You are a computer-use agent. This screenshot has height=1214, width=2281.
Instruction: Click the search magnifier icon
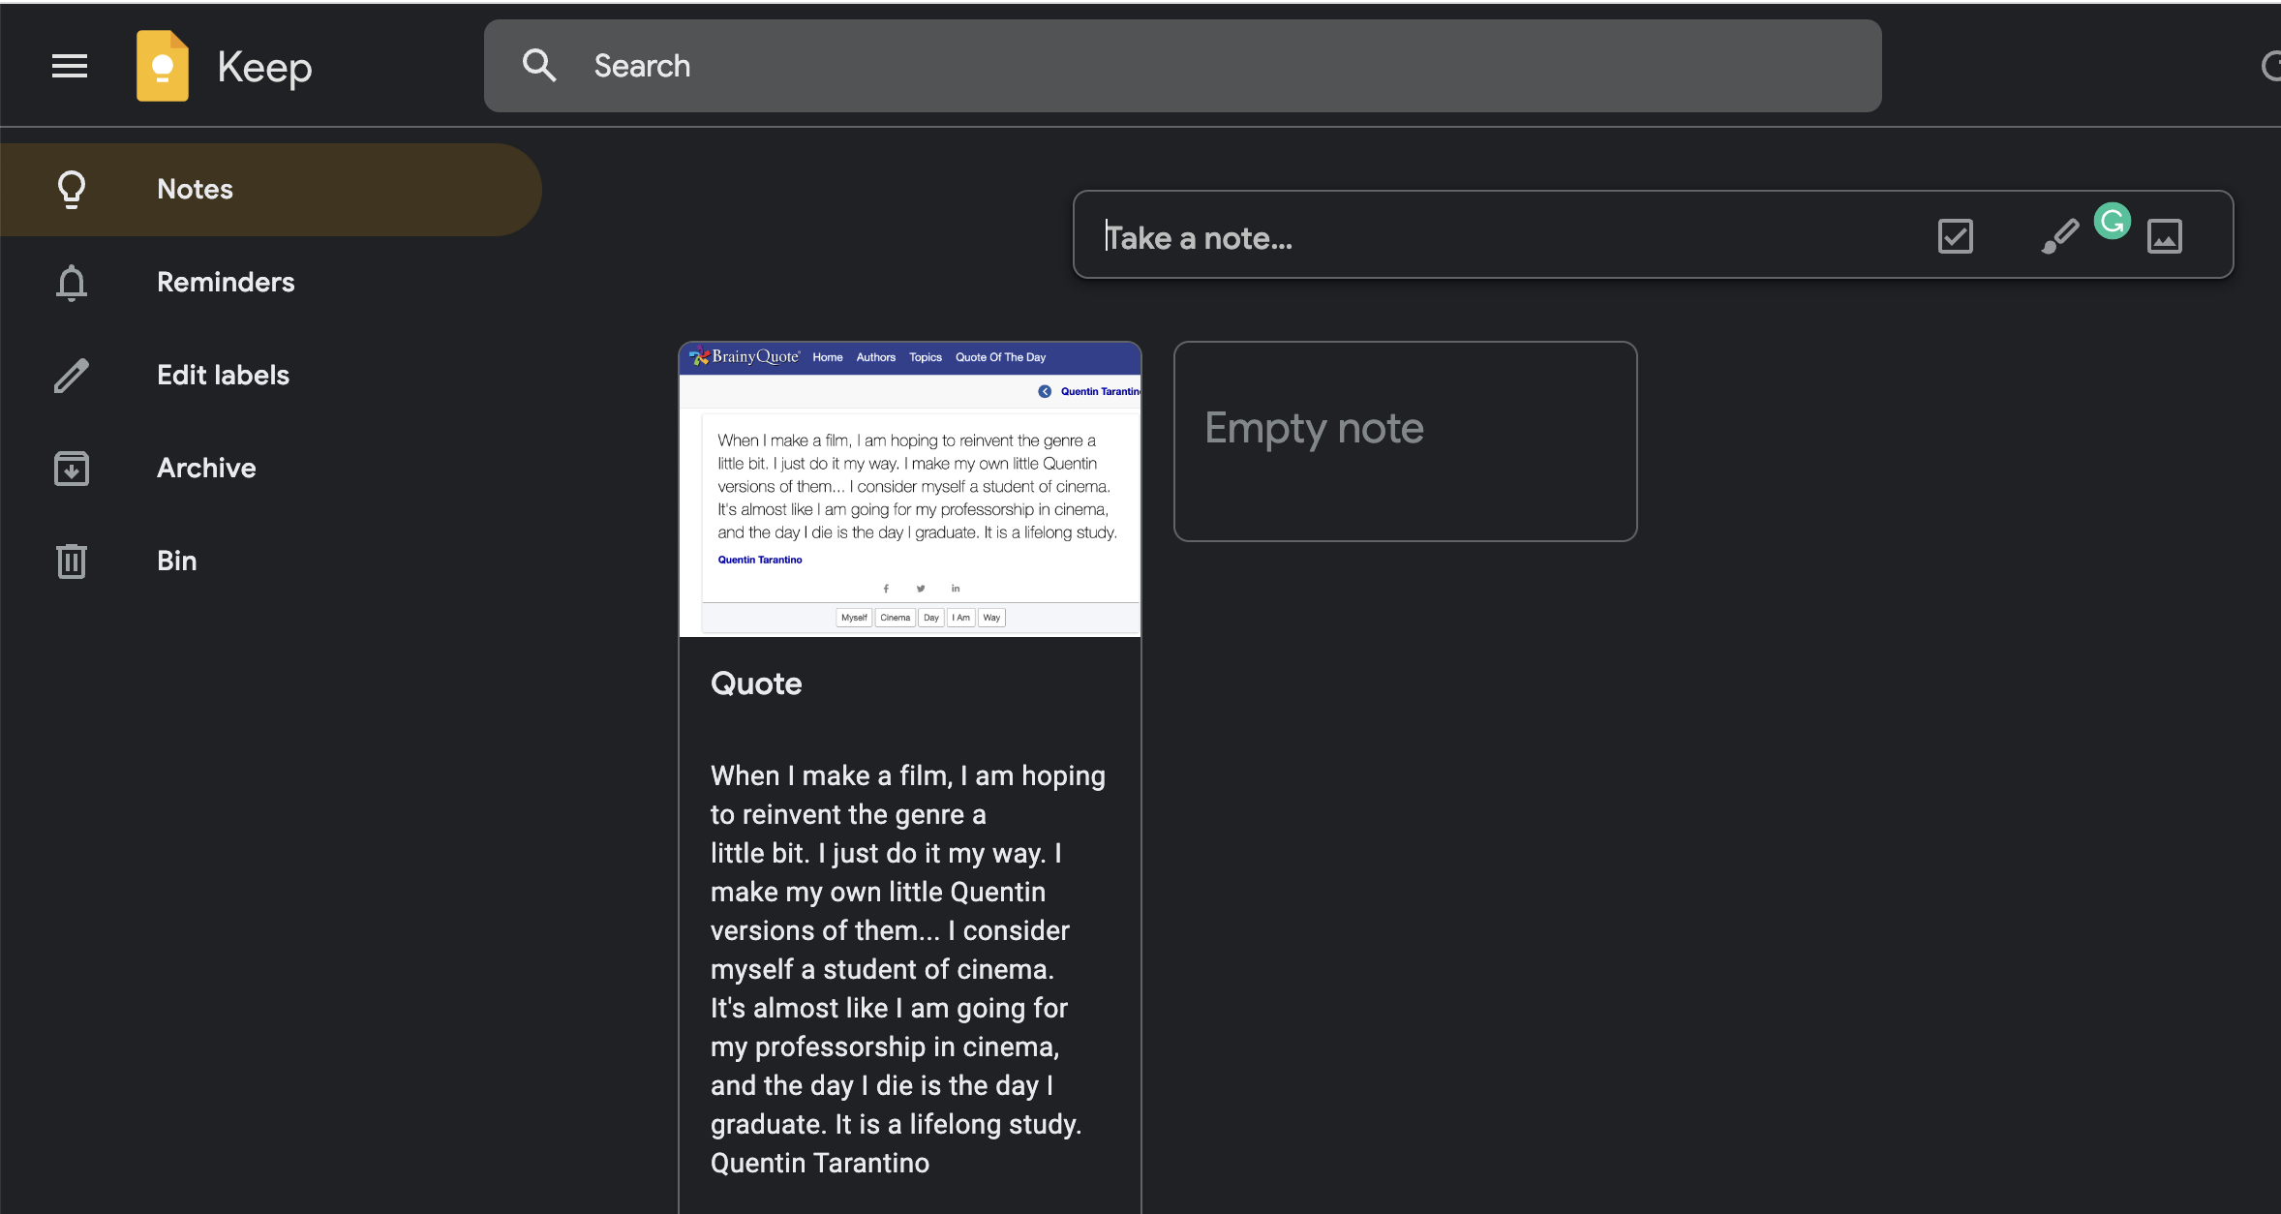[539, 66]
